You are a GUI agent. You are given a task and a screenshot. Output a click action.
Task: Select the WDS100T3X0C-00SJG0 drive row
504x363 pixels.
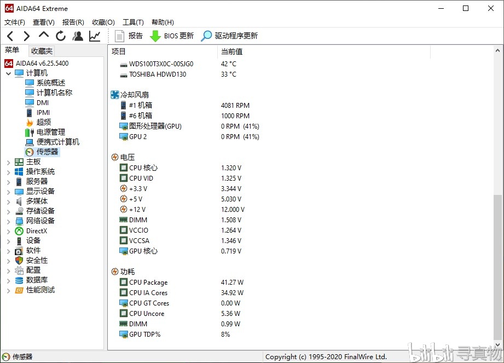(157, 64)
